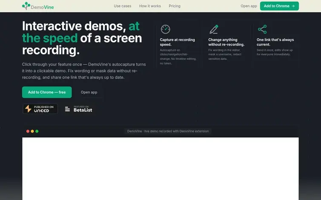This screenshot has width=321, height=200.
Task: Click Add to Chrome header button
Action: coord(279,6)
